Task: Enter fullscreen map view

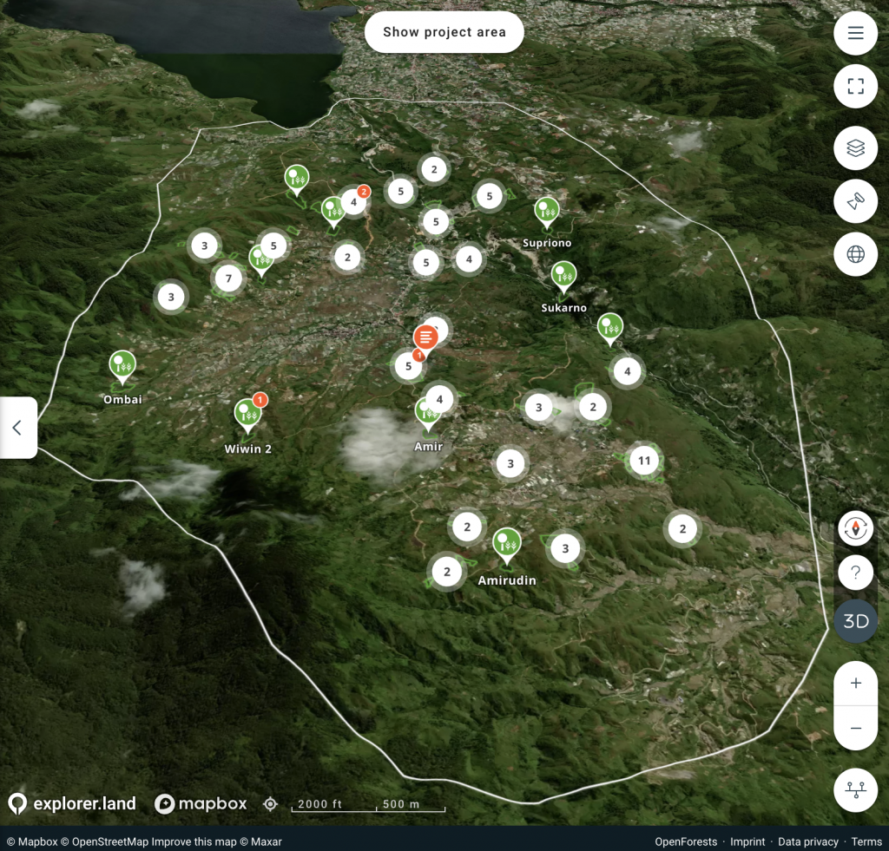Action: [855, 86]
